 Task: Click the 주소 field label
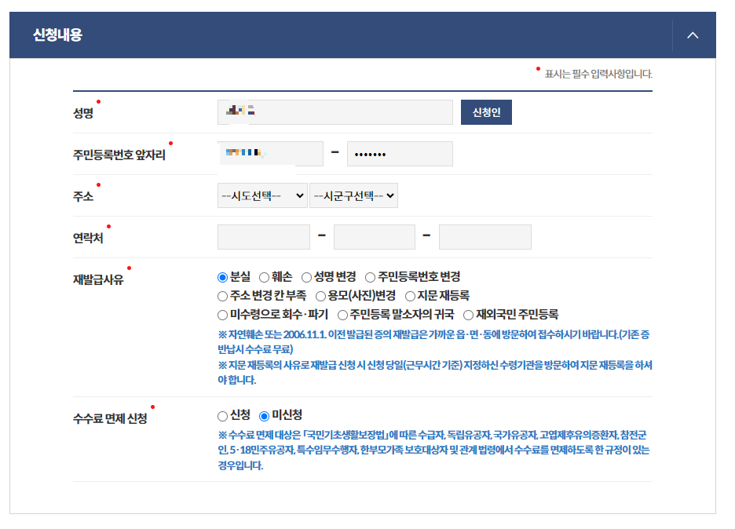[x=83, y=196]
